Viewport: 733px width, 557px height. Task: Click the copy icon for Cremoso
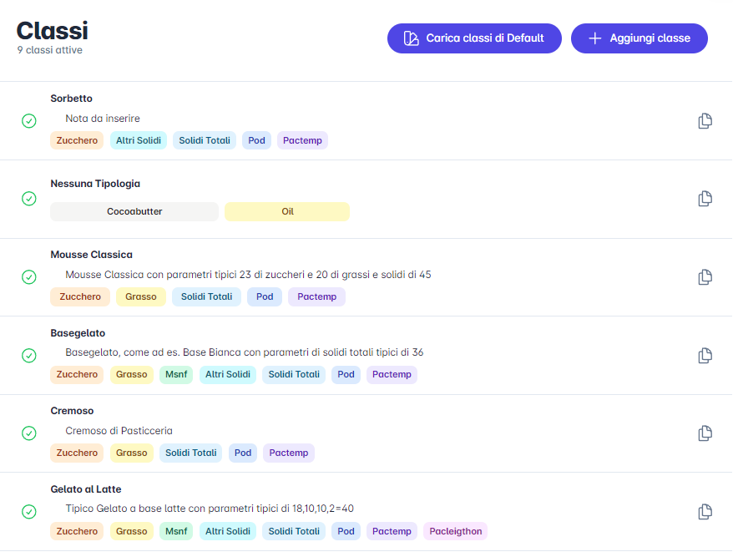pos(705,433)
